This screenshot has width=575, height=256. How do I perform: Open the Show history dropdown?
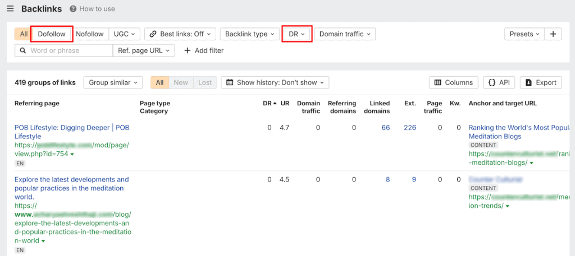(x=275, y=82)
